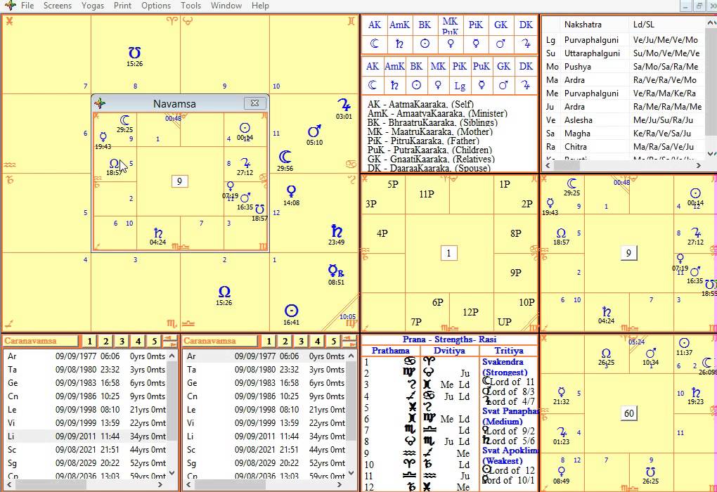Click the left panel's Caranavamsa title button

click(41, 341)
